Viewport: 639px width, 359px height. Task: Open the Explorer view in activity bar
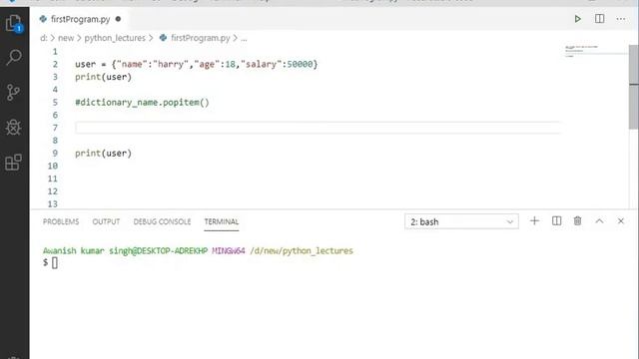[x=14, y=23]
